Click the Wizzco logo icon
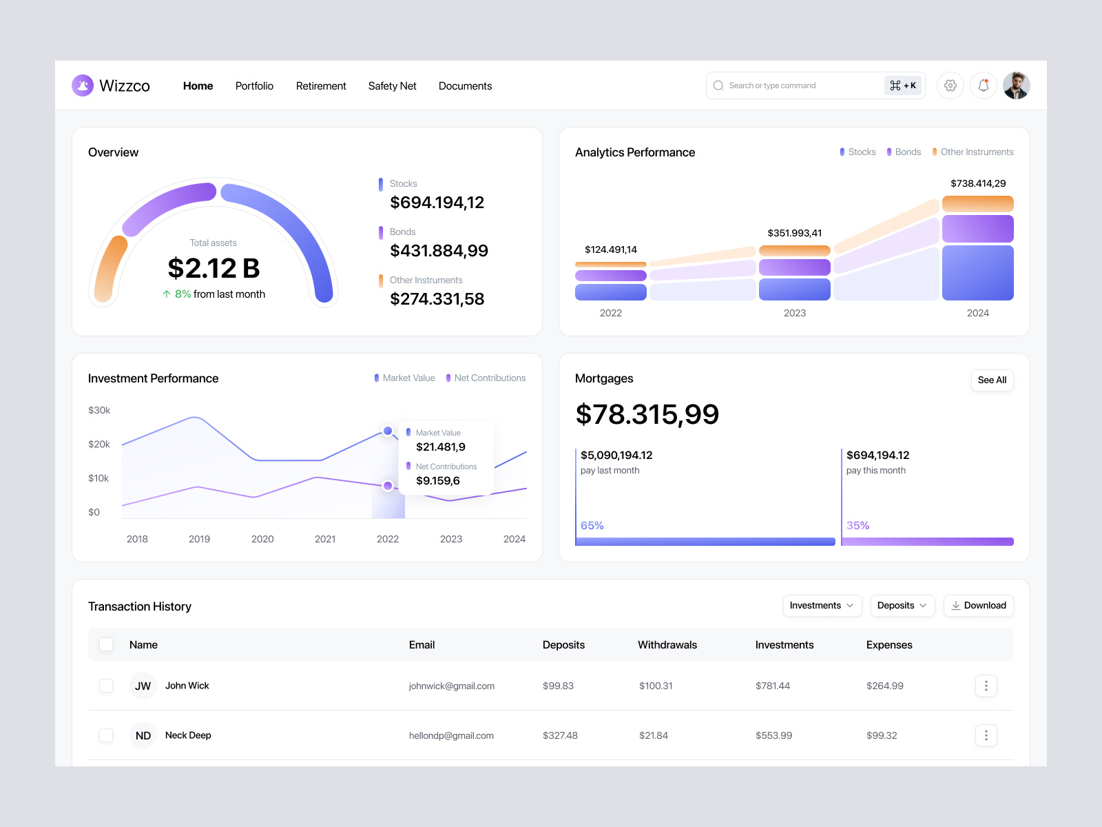This screenshot has height=827, width=1102. coord(83,85)
